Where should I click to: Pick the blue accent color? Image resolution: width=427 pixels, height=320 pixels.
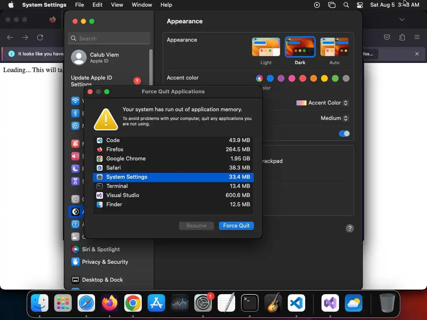(270, 78)
